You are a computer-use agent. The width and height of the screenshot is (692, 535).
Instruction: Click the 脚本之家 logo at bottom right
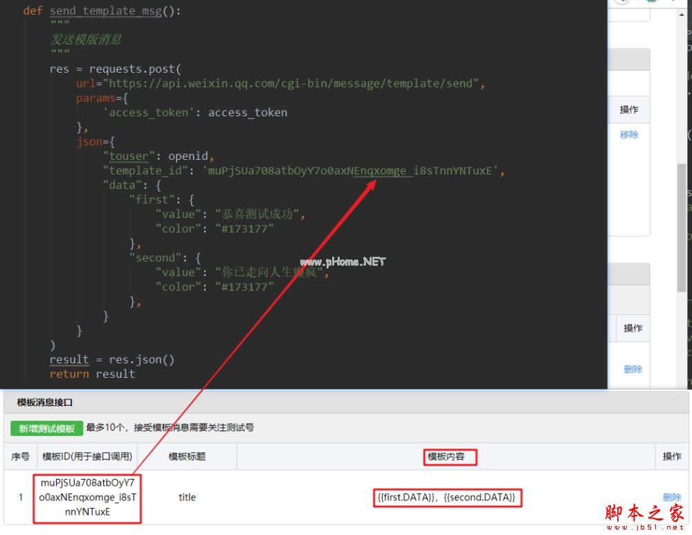coord(644,514)
